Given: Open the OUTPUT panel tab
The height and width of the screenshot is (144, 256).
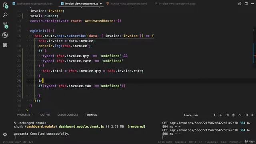Looking at the screenshot, I should point(45,115).
